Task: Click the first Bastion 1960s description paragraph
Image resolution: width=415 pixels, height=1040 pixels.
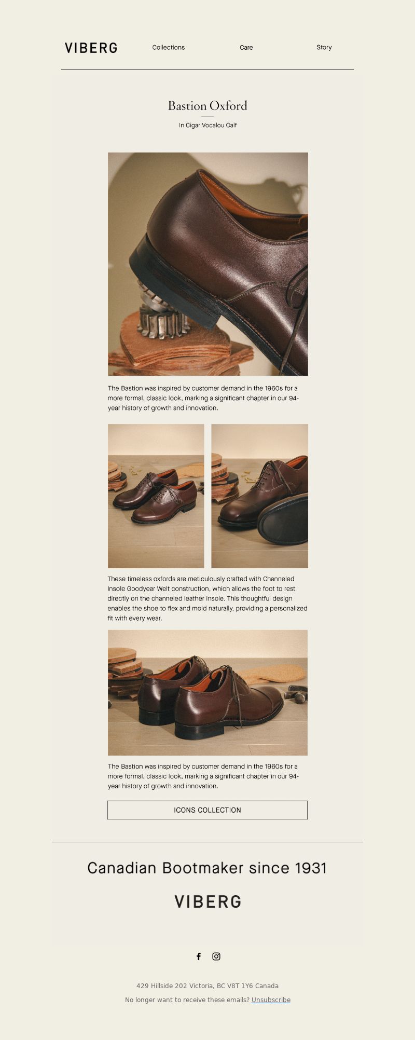Action: pyautogui.click(x=203, y=398)
